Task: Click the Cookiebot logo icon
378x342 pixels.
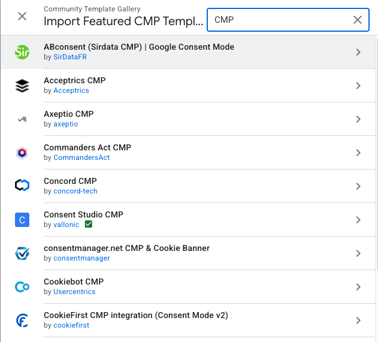Action: 22,287
